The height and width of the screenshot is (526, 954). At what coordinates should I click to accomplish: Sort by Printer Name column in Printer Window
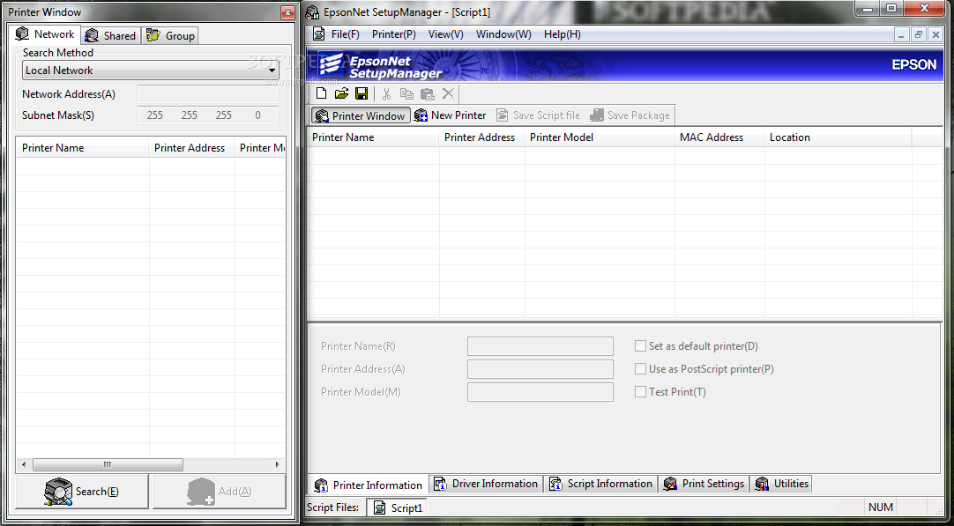pyautogui.click(x=82, y=148)
